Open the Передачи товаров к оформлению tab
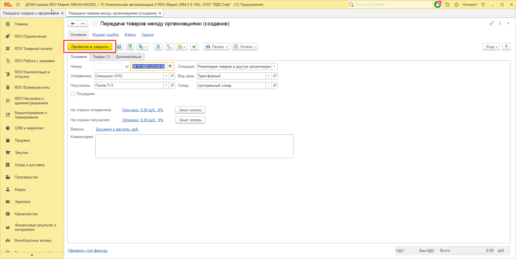 pyautogui.click(x=31, y=13)
